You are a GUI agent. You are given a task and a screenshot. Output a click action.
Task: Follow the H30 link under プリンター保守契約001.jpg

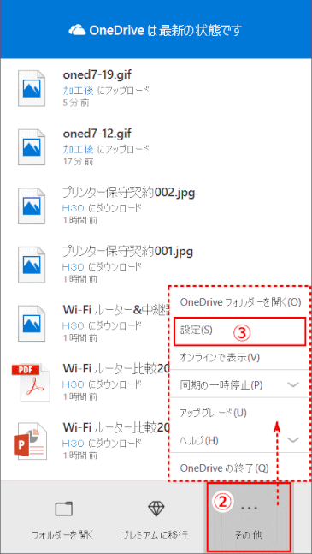tap(73, 267)
